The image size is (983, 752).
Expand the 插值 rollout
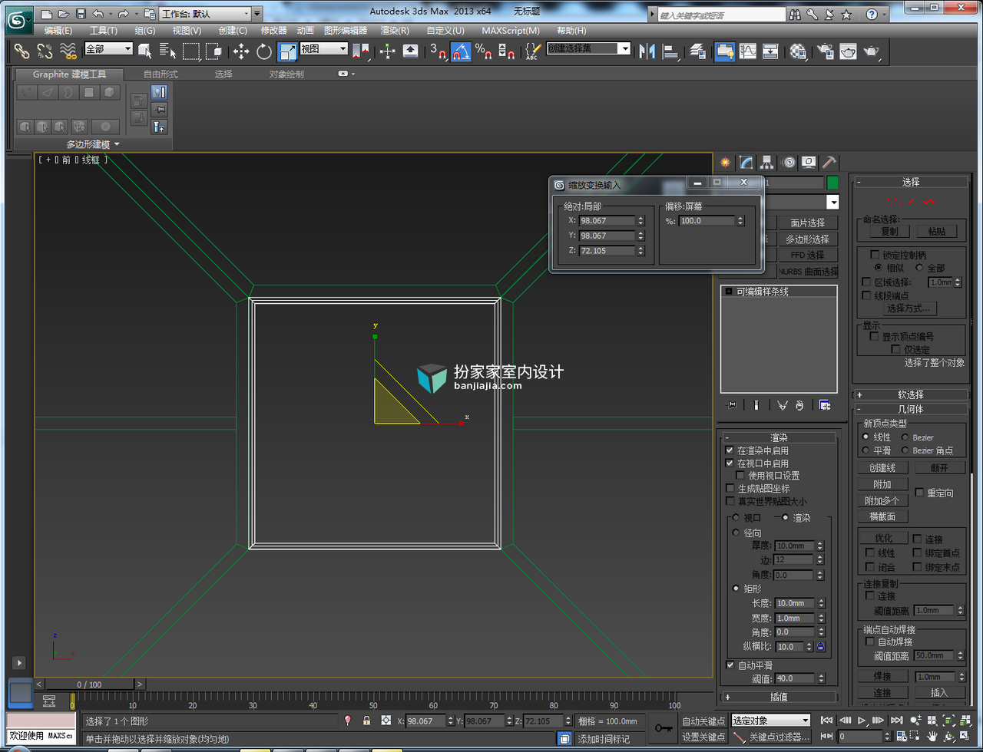tap(779, 697)
